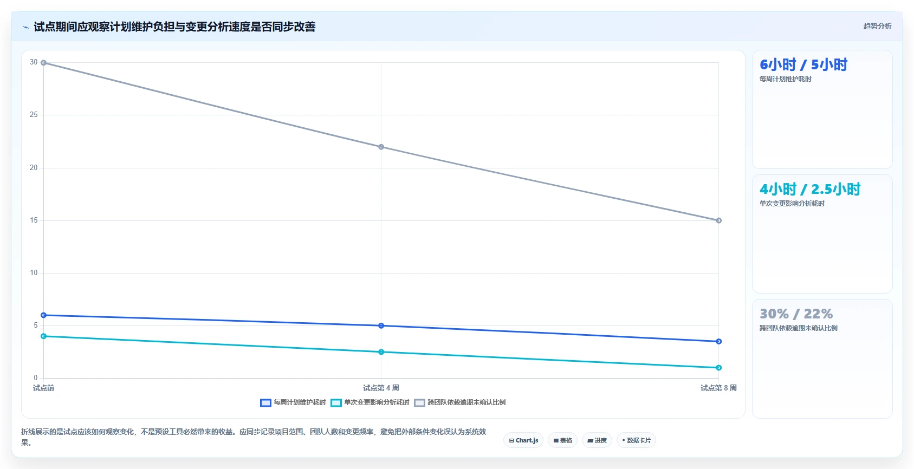Select the cyan data point at 试点第 8 周

(x=718, y=368)
